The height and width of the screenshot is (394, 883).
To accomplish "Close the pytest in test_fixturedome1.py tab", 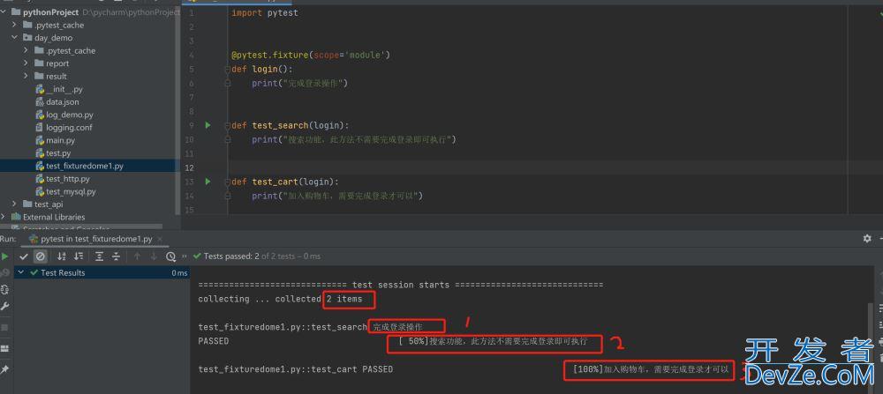I will click(x=160, y=239).
